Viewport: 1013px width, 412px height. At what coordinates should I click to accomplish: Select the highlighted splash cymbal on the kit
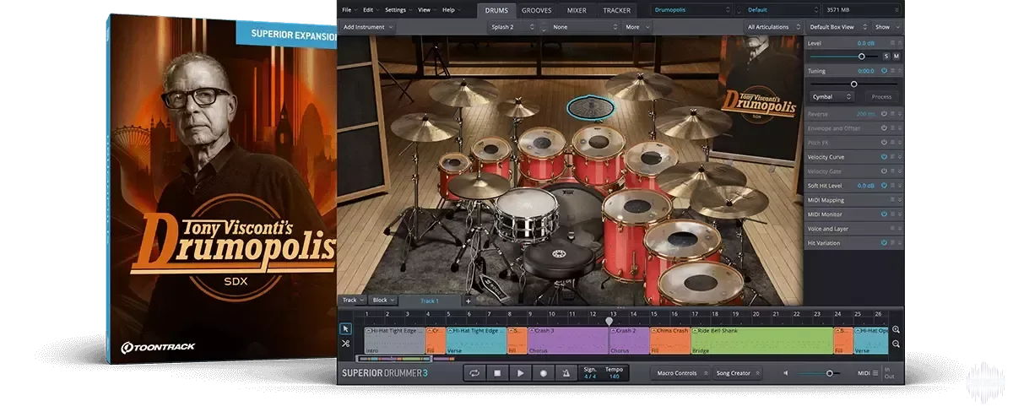tap(590, 106)
